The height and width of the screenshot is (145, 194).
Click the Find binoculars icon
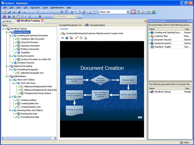62,12
